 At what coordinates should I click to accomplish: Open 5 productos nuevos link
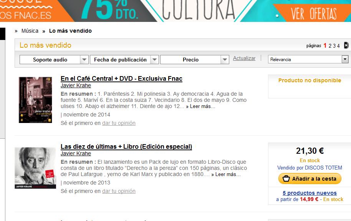[310, 193]
